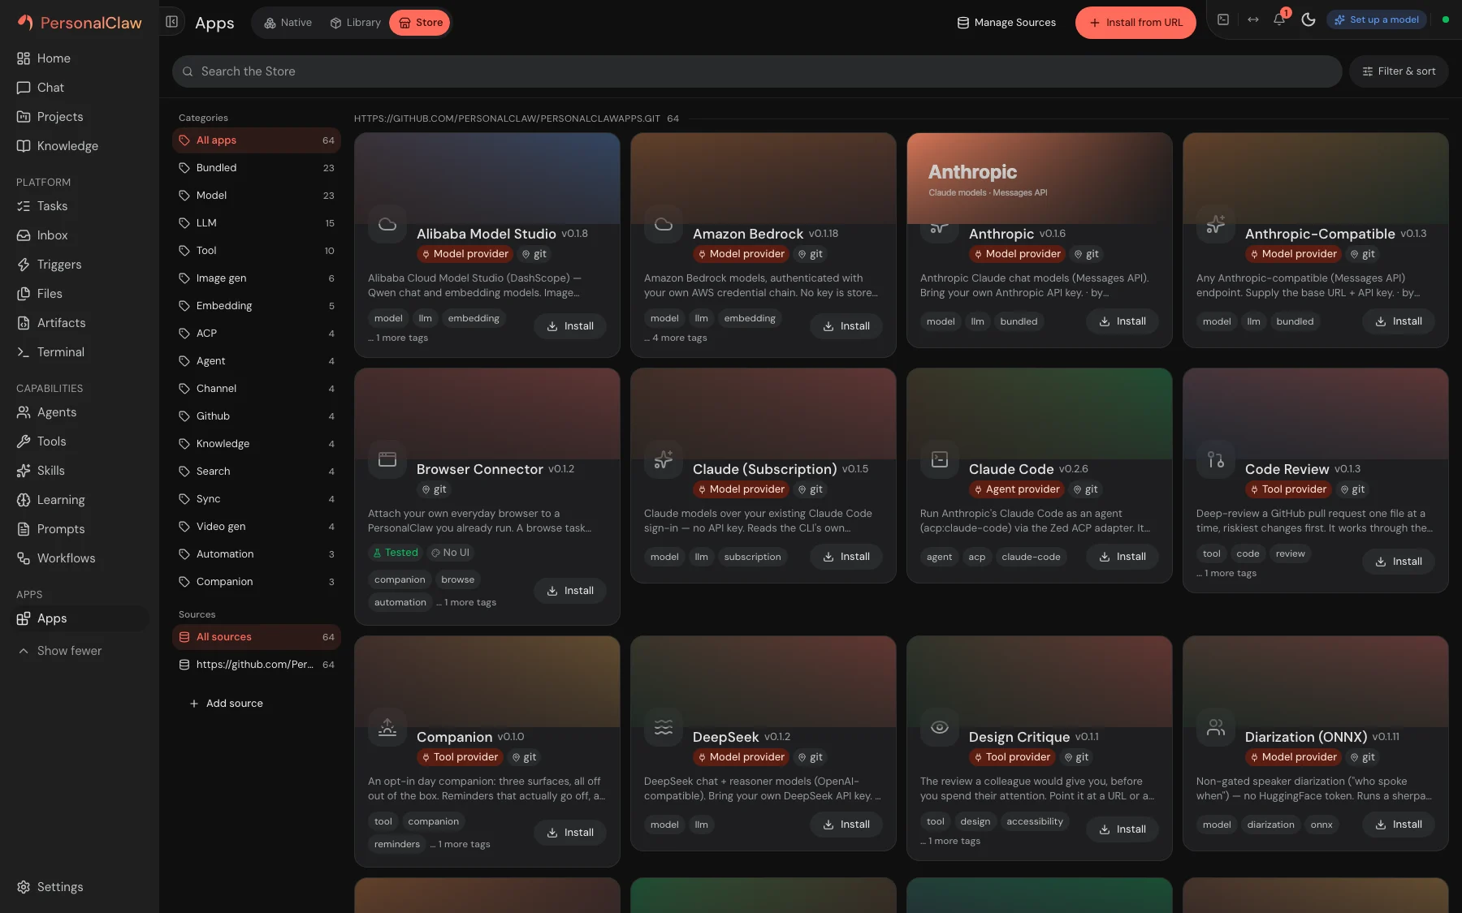Install Alibaba Model Studio
This screenshot has height=913, width=1462.
point(570,326)
